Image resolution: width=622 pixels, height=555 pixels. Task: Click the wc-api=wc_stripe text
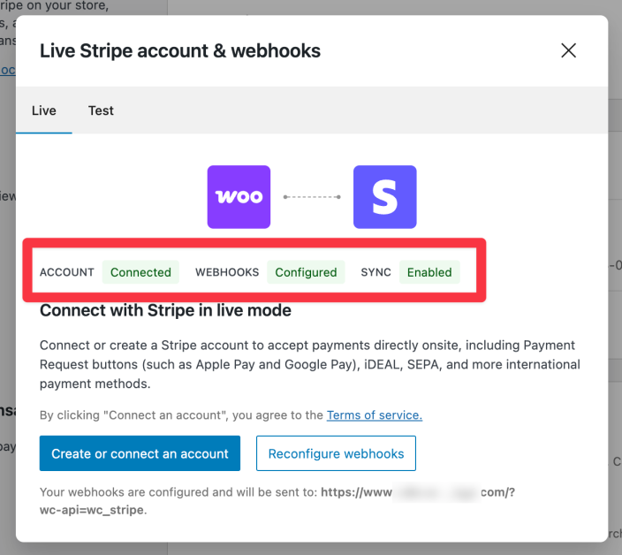click(x=92, y=510)
